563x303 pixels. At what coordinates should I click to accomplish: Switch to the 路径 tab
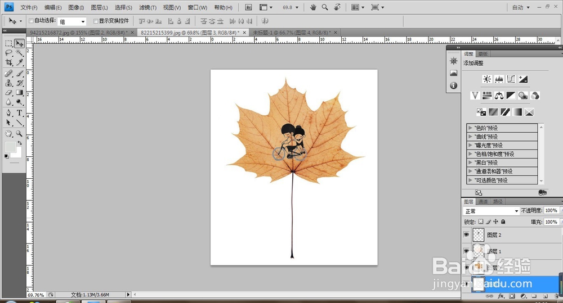pyautogui.click(x=498, y=201)
